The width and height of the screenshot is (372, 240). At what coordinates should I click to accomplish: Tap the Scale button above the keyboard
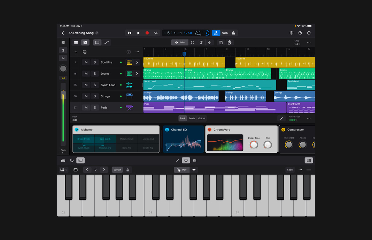[290, 170]
